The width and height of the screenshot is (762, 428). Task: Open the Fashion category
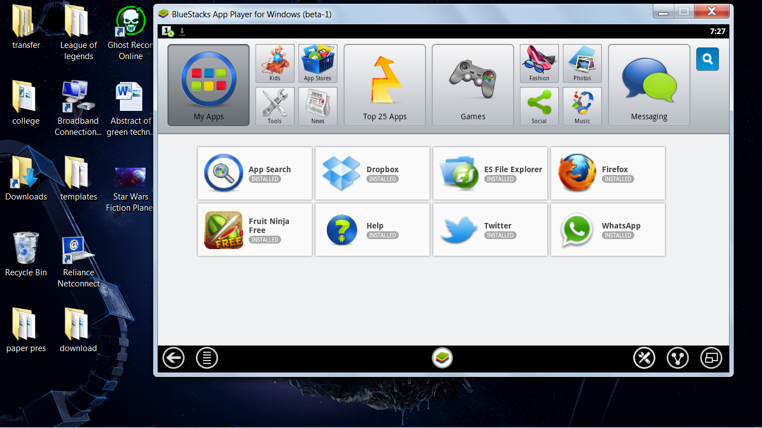coord(539,62)
